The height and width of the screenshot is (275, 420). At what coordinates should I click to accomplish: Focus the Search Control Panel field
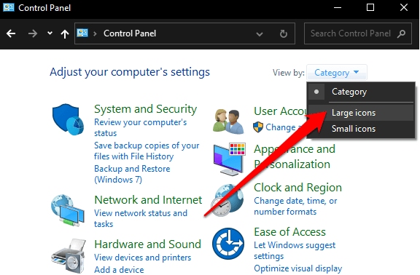point(357,33)
